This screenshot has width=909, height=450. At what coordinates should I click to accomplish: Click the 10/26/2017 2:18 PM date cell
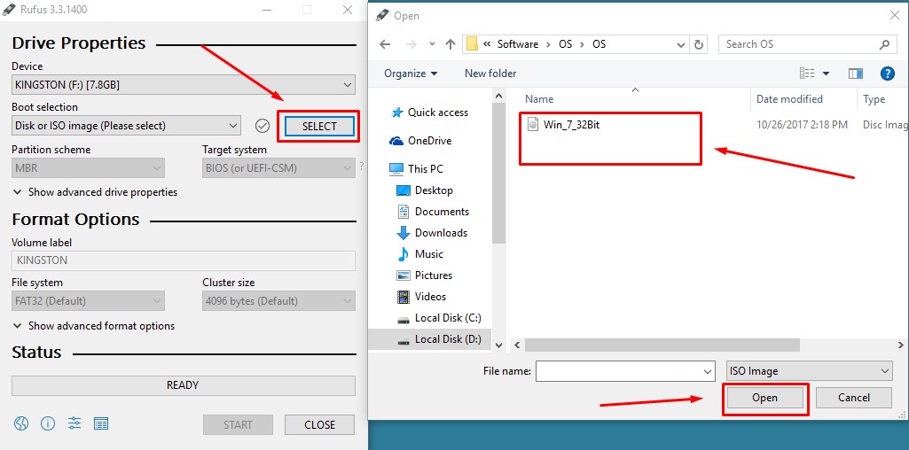pyautogui.click(x=802, y=124)
